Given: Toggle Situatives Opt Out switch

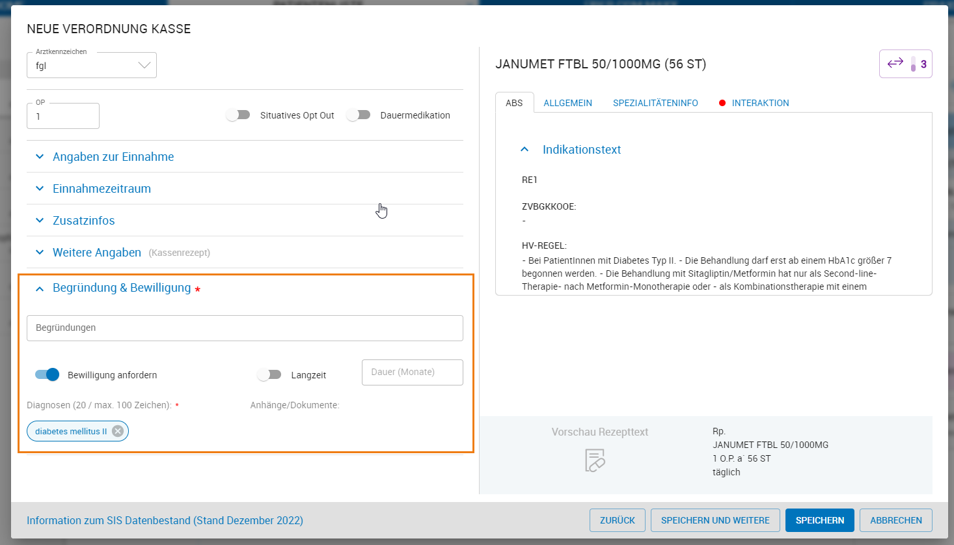Looking at the screenshot, I should 238,115.
